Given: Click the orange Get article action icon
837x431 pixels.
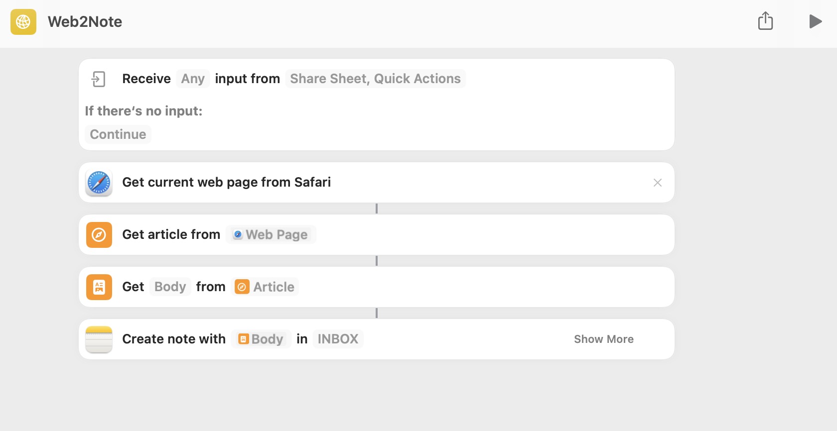Looking at the screenshot, I should click(99, 235).
